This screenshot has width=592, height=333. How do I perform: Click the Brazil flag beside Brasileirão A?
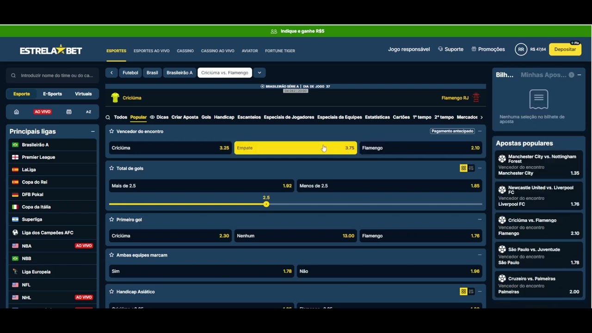click(x=15, y=145)
